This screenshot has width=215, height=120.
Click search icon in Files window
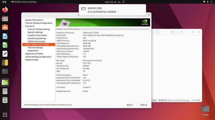click(x=157, y=32)
